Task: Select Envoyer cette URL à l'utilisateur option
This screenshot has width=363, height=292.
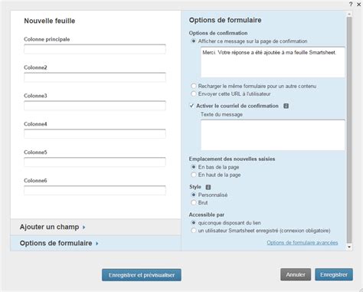Action: pyautogui.click(x=194, y=94)
